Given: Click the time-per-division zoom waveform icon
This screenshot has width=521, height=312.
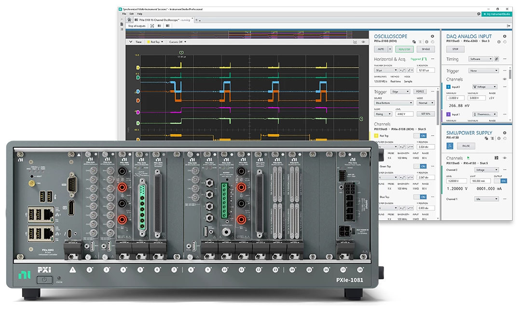Looking at the screenshot, I should coord(402,70).
